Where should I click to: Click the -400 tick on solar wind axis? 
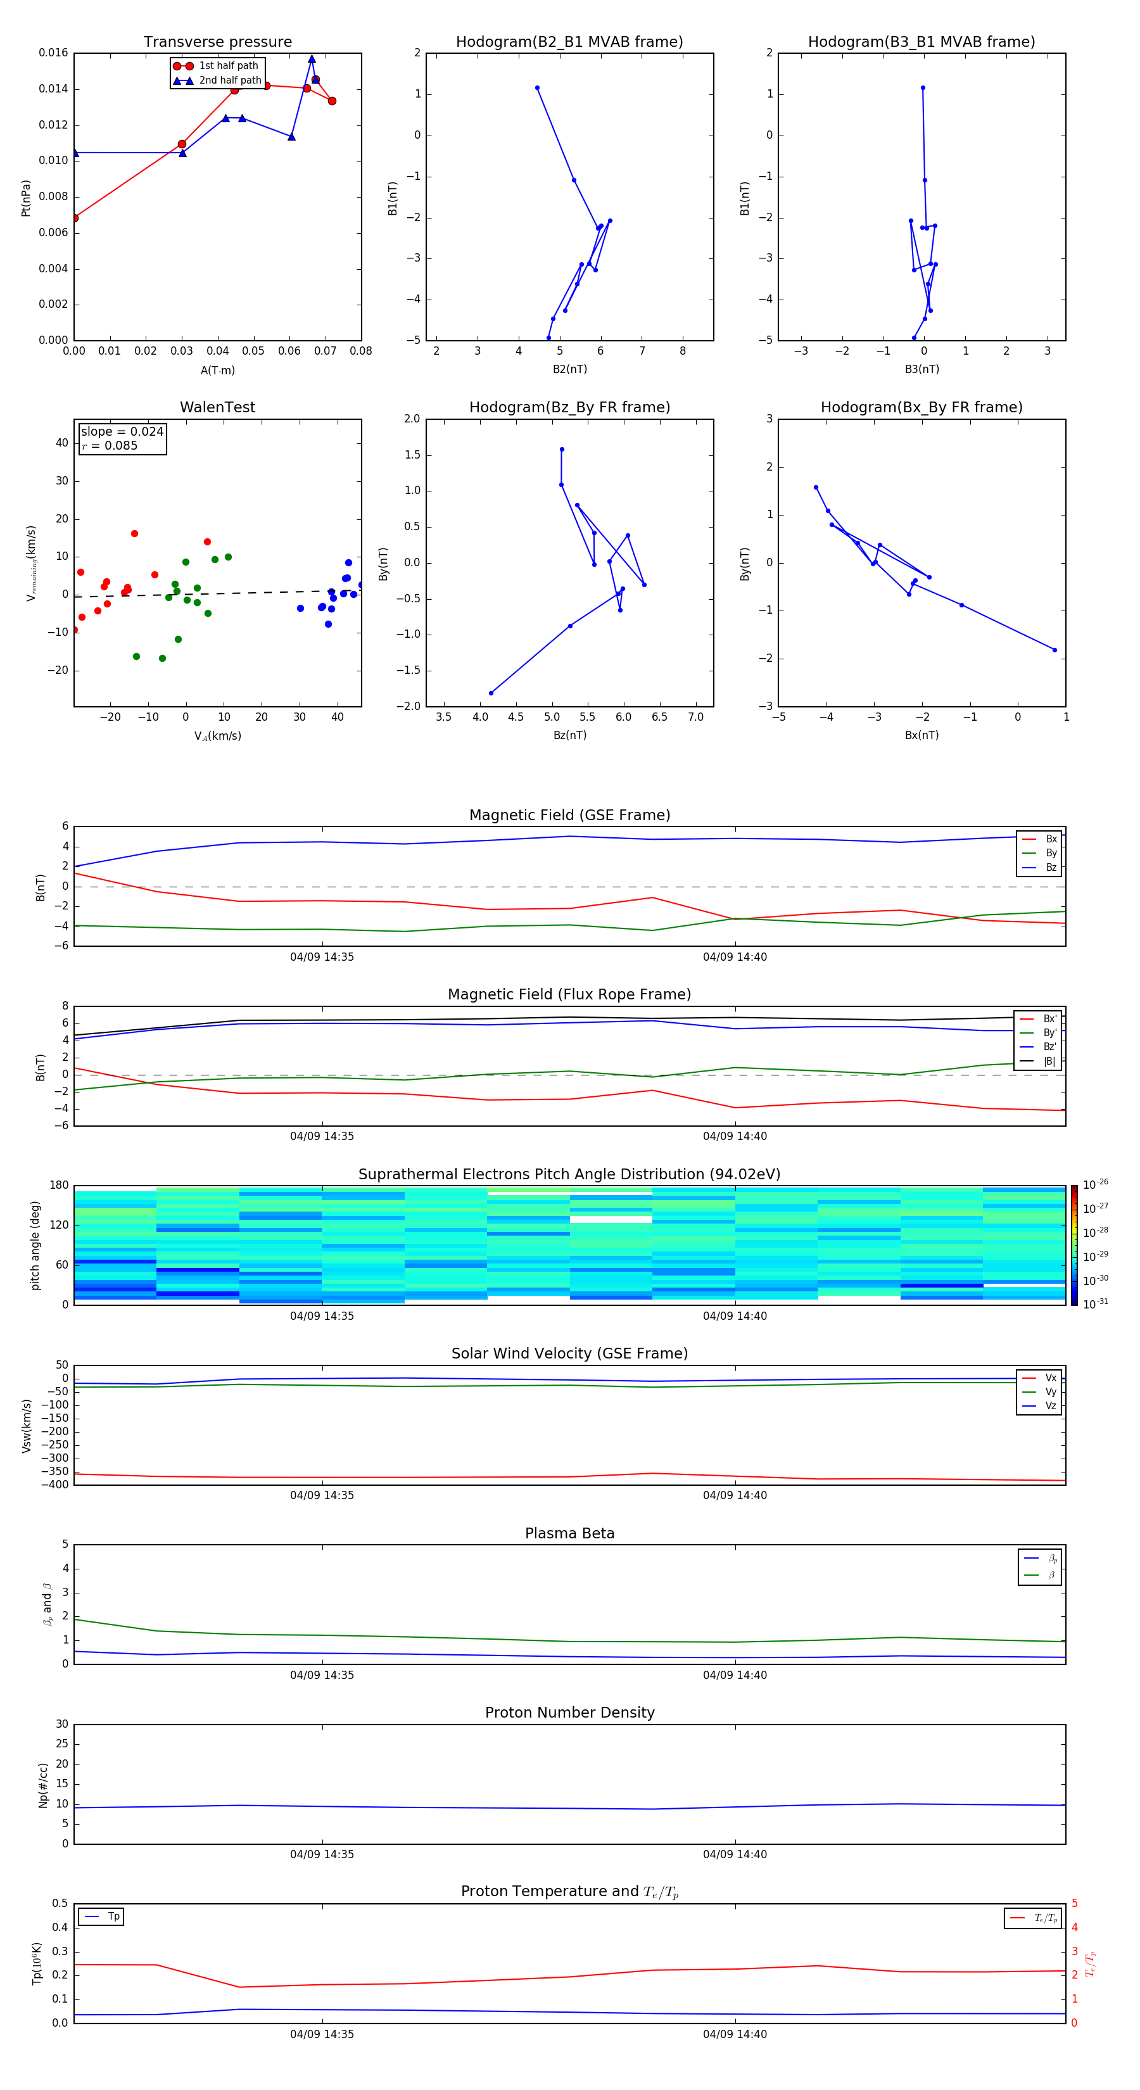coord(54,1485)
